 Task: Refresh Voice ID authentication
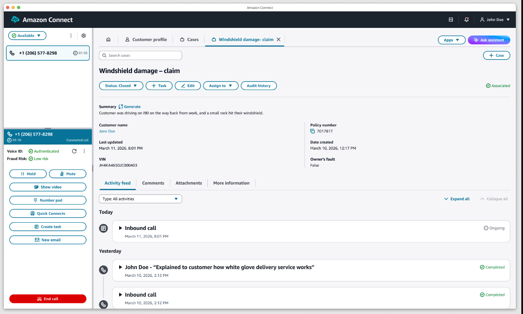(74, 151)
